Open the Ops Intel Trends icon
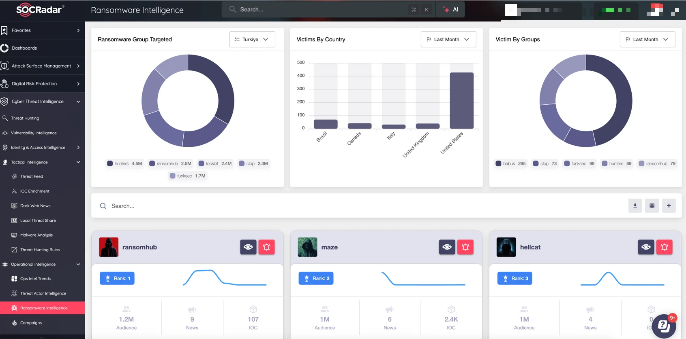Viewport: 686px width, 339px height. pos(14,279)
